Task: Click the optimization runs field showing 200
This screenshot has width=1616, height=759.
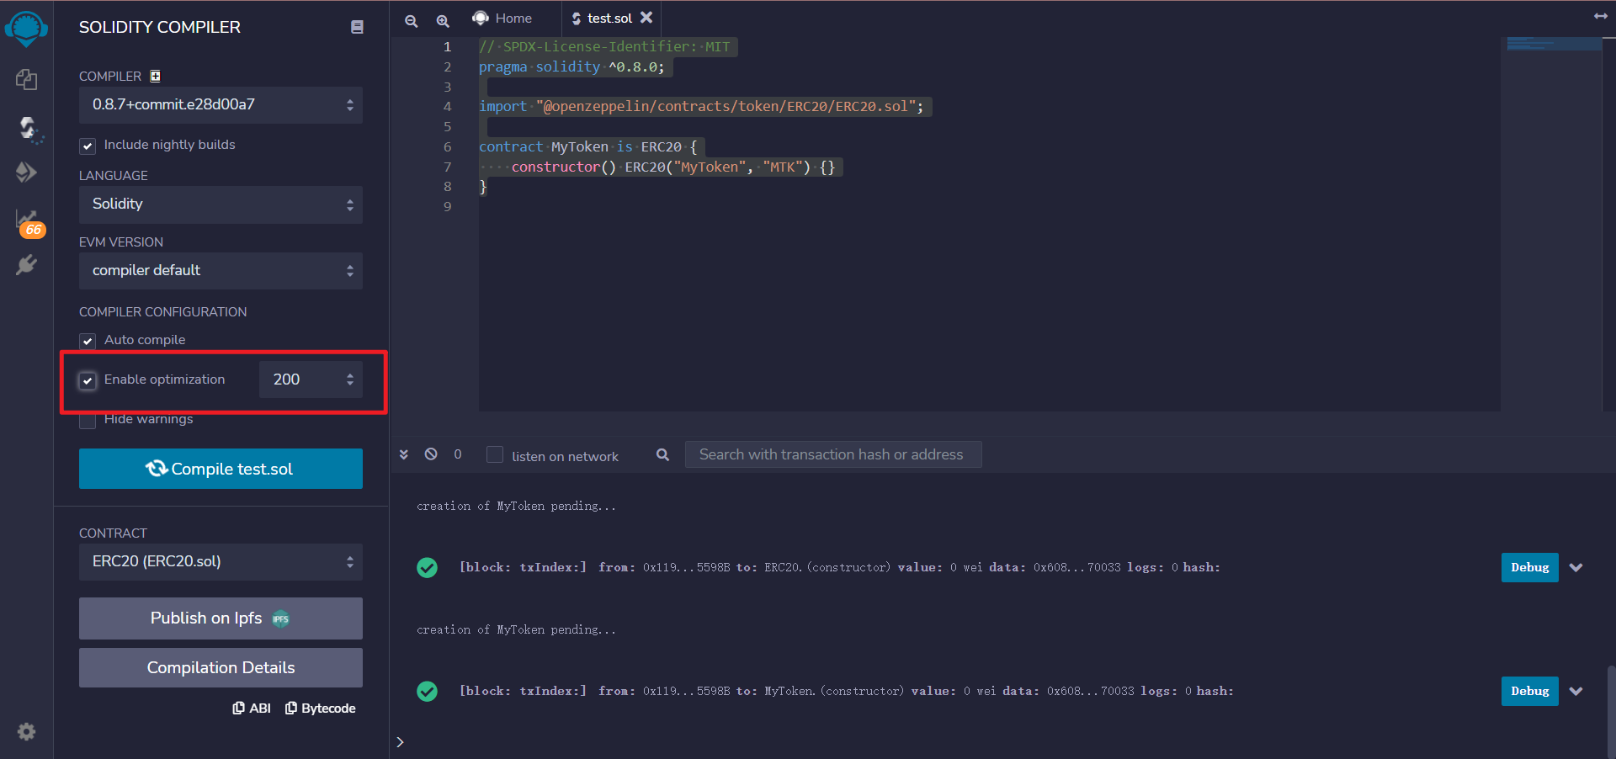Action: (x=311, y=379)
